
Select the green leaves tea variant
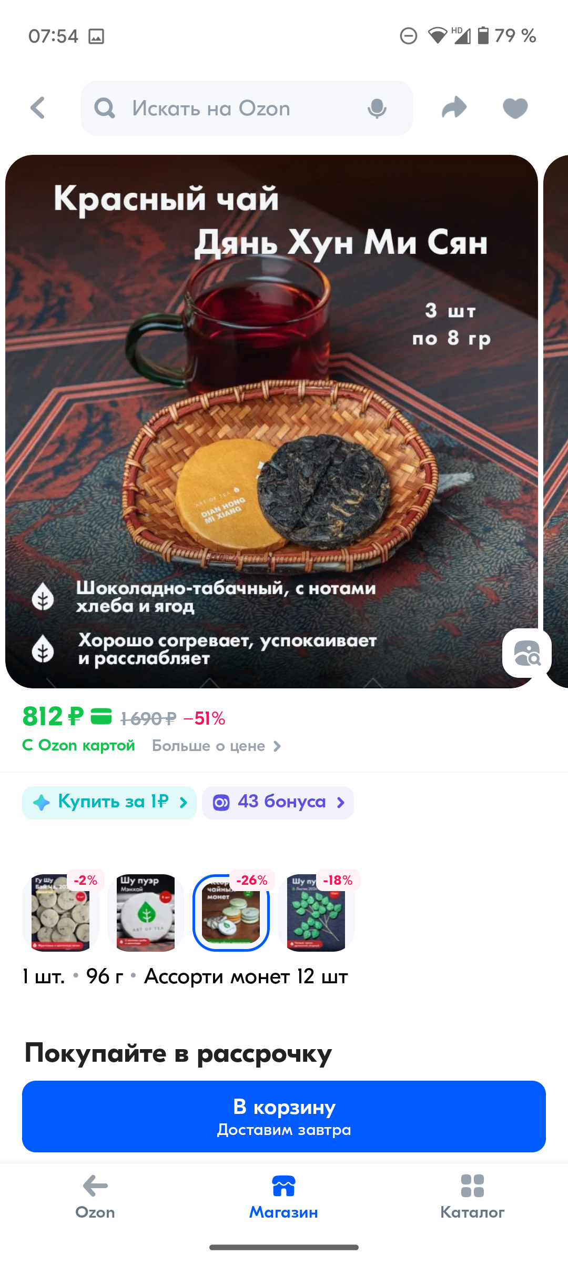316,912
